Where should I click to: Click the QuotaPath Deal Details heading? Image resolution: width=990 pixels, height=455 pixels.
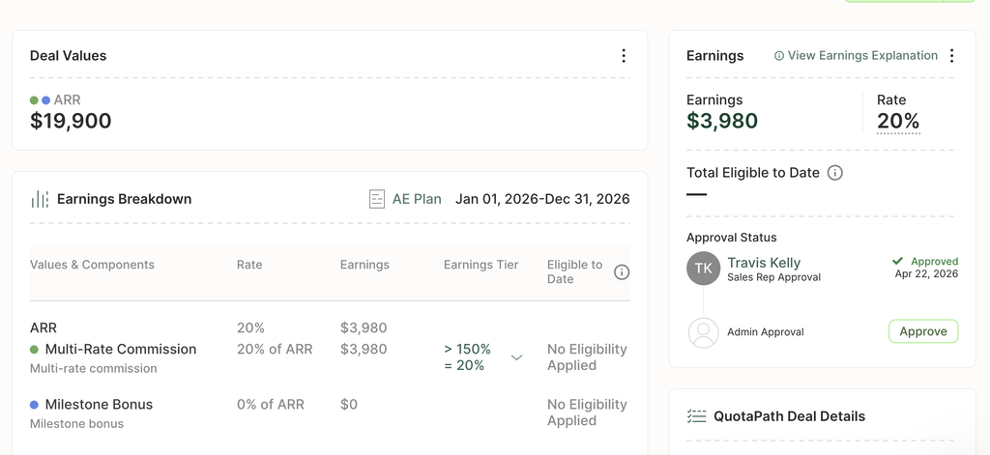point(789,416)
